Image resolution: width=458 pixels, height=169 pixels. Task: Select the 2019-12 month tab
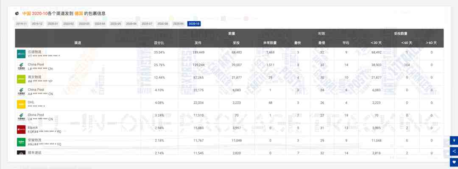tap(37, 24)
